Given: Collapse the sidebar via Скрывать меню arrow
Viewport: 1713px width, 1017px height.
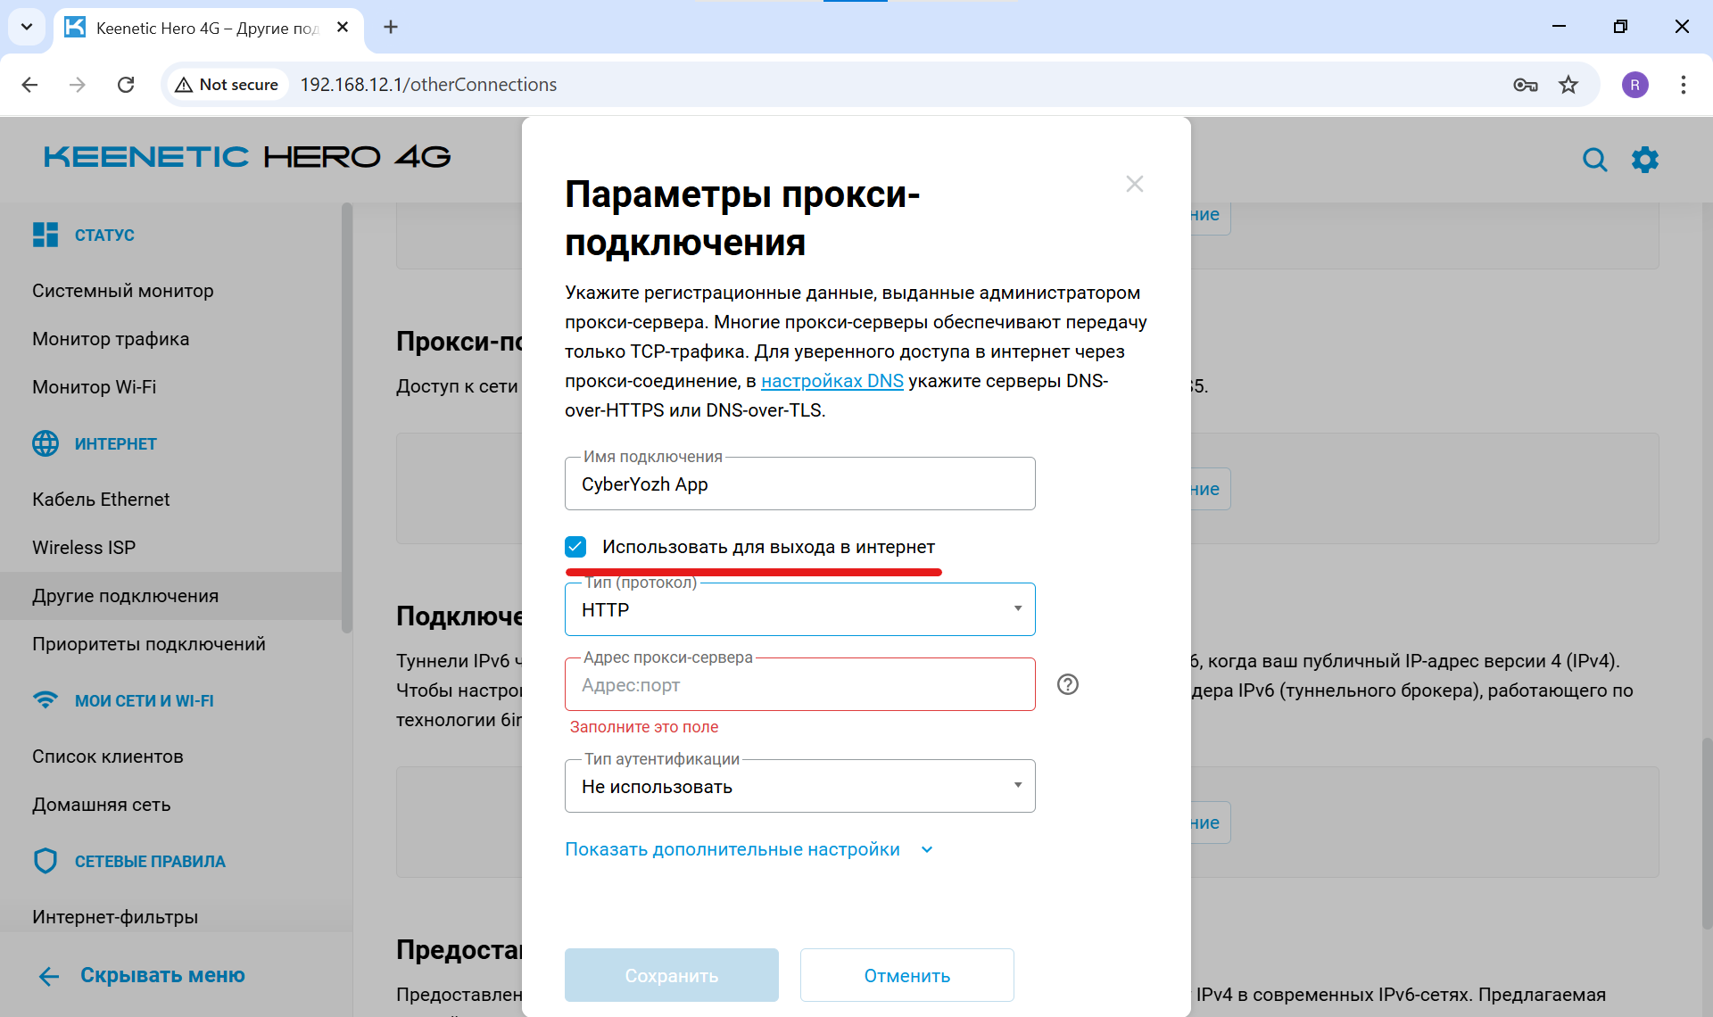Looking at the screenshot, I should click(49, 975).
